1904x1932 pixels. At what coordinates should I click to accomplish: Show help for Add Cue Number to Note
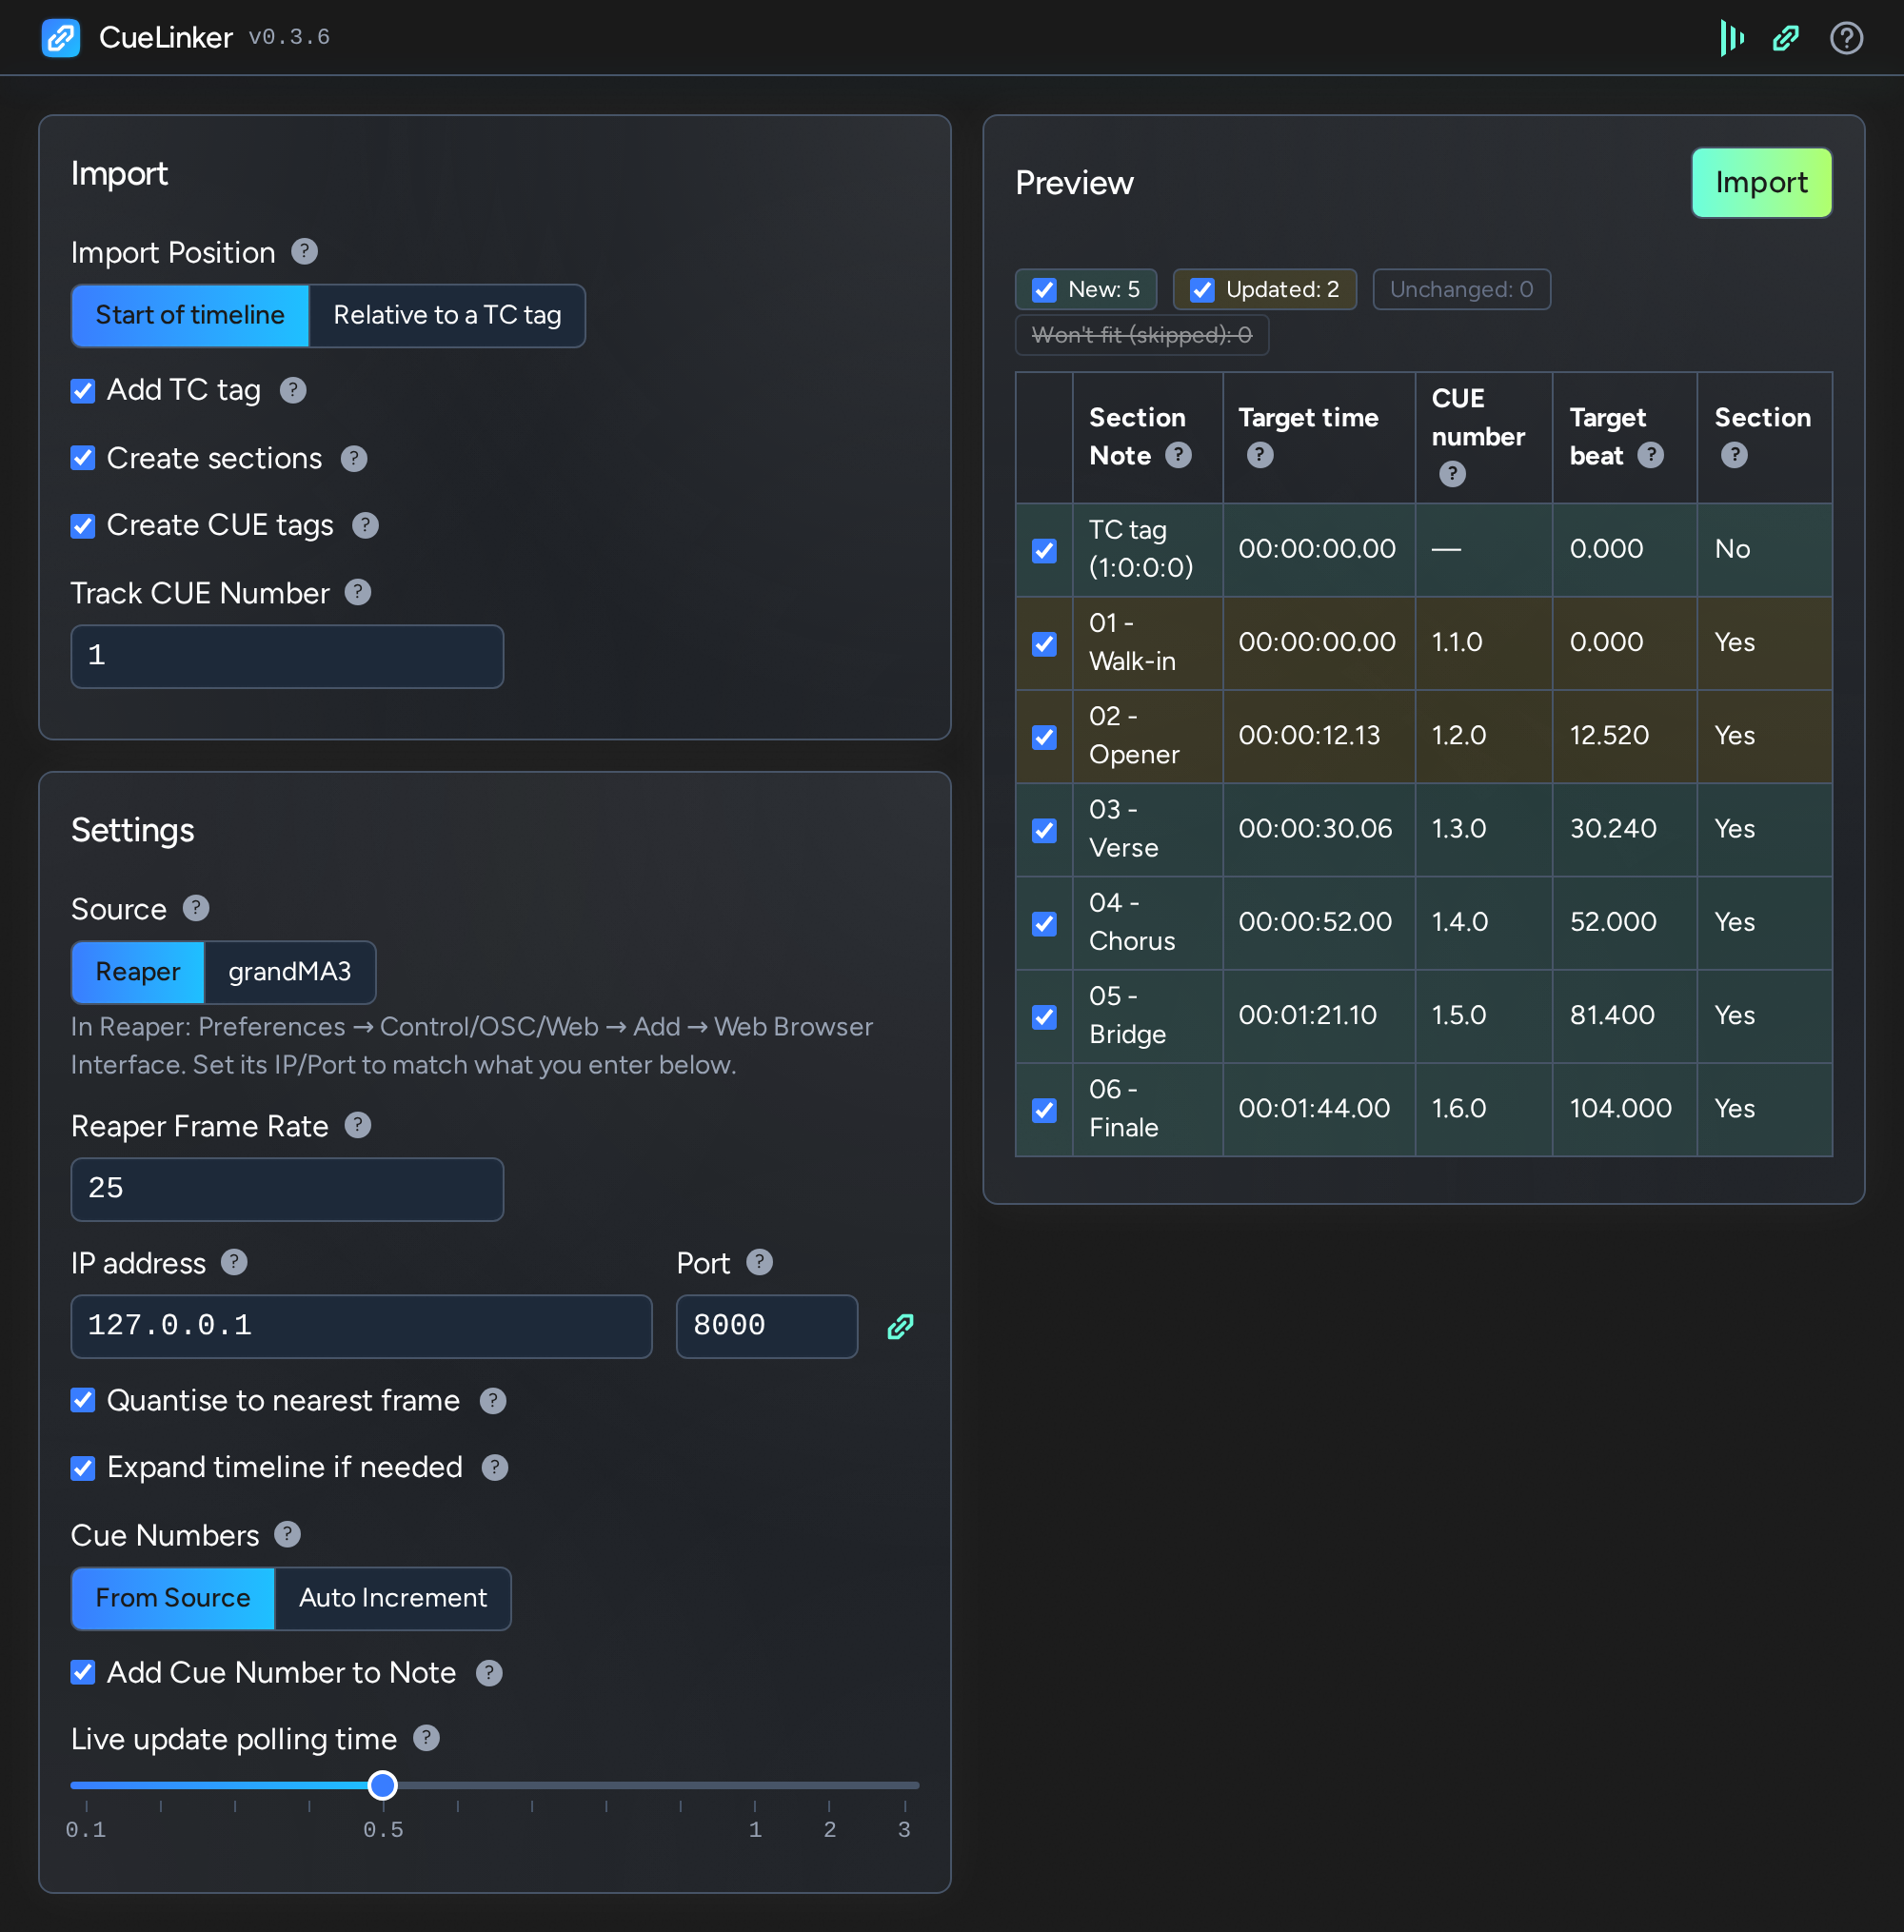pyautogui.click(x=489, y=1673)
